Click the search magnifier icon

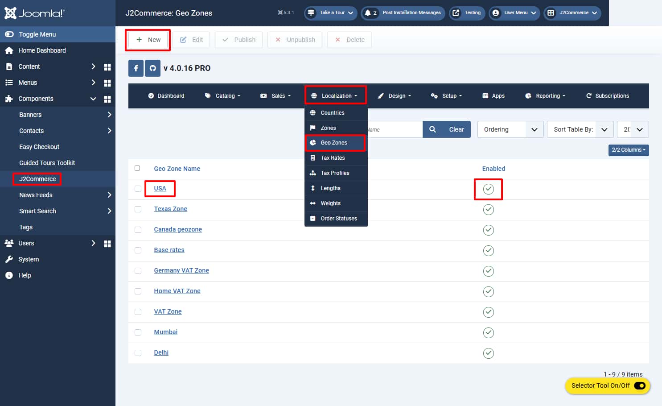(432, 129)
